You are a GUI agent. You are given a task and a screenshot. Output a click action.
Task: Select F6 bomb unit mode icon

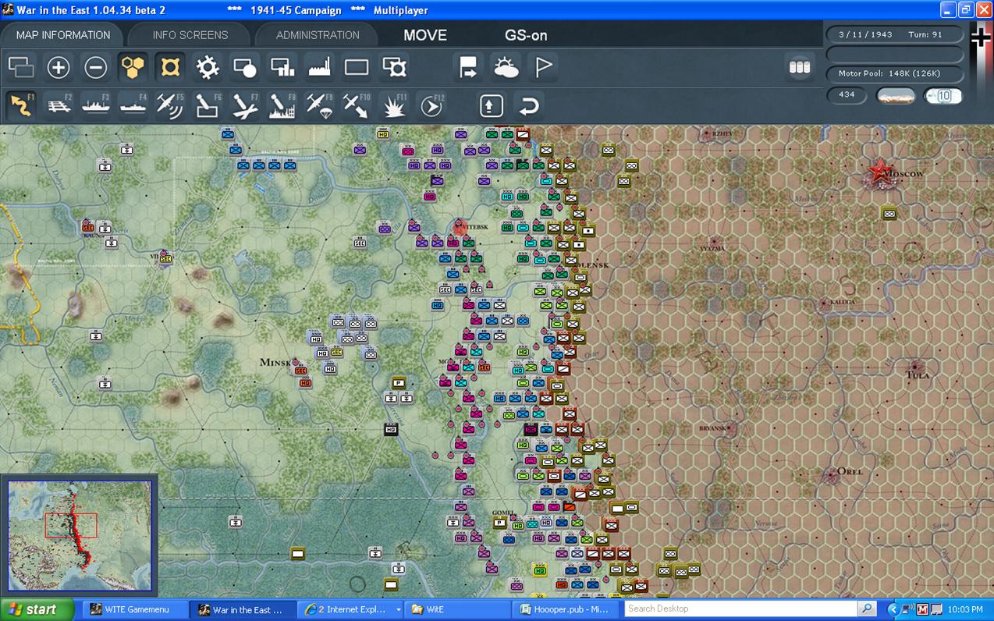point(208,105)
